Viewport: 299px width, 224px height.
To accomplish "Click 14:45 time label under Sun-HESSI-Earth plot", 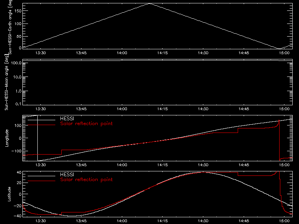I will point(244,53).
